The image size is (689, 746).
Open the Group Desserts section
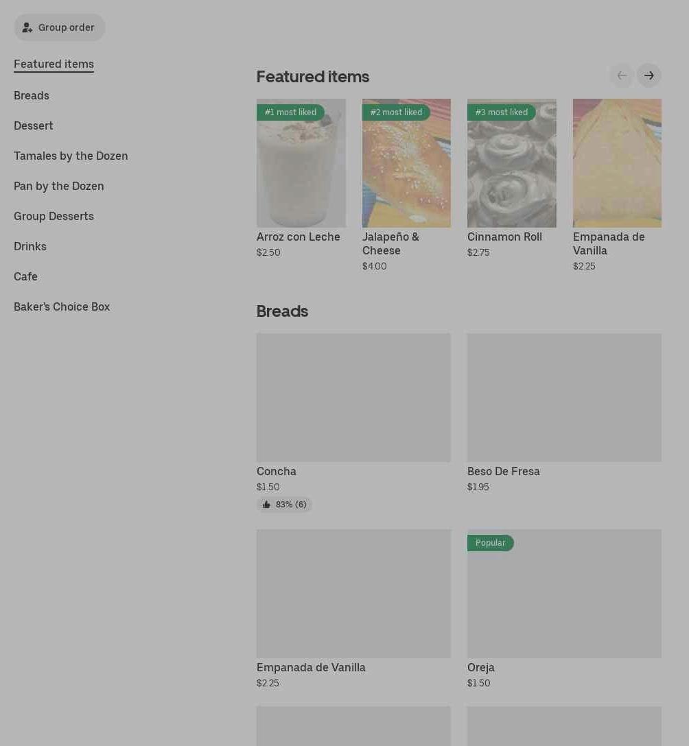point(54,216)
